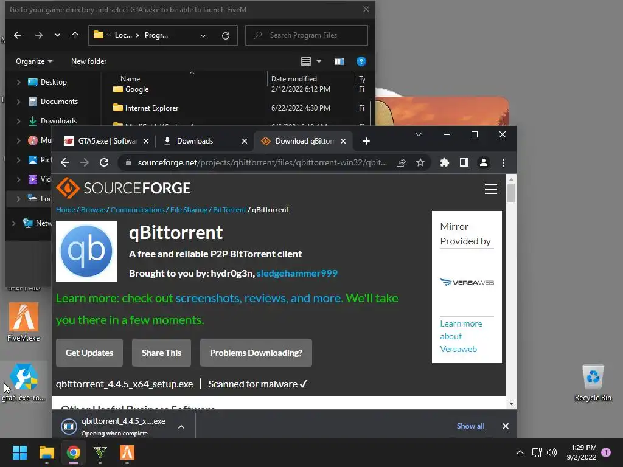Open the SourceForge hamburger menu

point(491,189)
